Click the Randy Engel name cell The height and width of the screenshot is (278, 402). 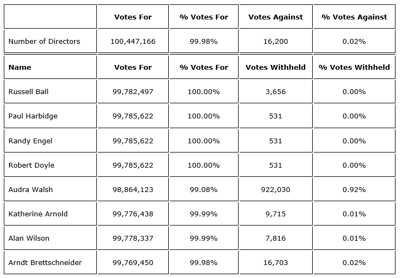click(x=30, y=141)
